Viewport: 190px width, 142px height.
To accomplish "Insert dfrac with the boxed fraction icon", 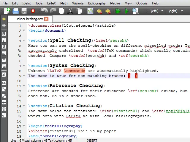I will (x=4, y=109).
